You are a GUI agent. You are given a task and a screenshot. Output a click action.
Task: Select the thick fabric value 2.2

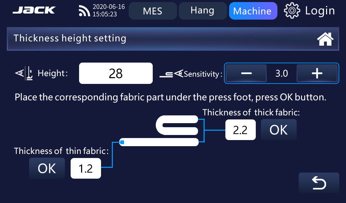(x=240, y=130)
